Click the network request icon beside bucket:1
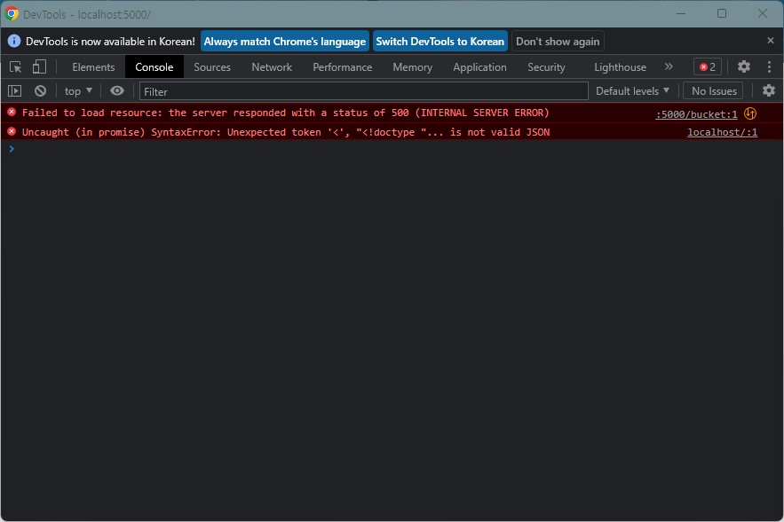The height and width of the screenshot is (522, 784). click(750, 113)
